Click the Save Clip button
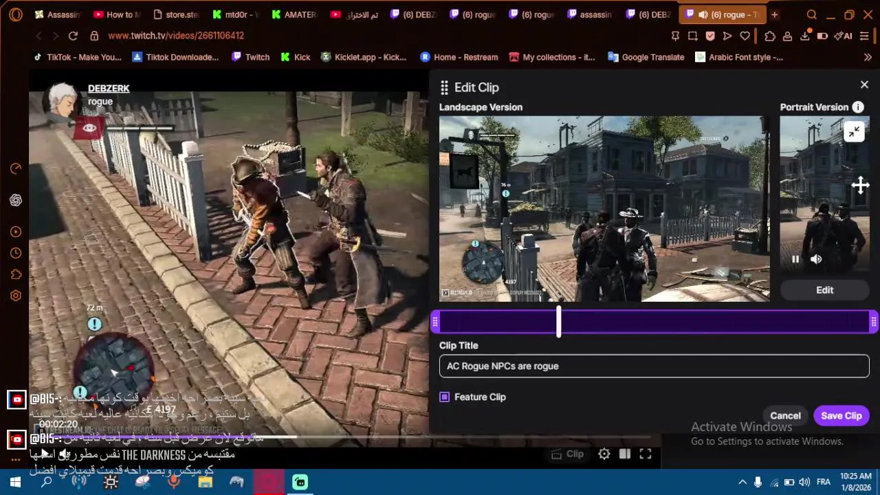Screen dimensions: 880x495 (841, 415)
